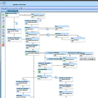Switch to the Designer tab
The image size is (98, 98).
click(4, 11)
